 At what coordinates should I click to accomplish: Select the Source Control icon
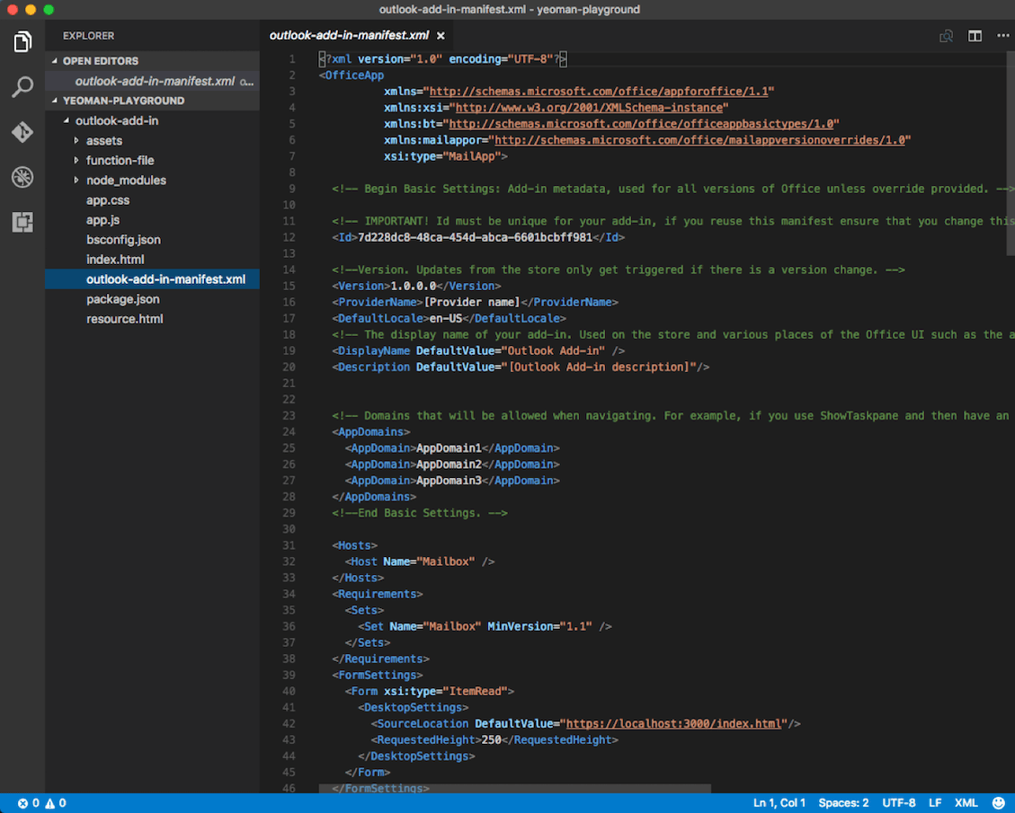[22, 133]
